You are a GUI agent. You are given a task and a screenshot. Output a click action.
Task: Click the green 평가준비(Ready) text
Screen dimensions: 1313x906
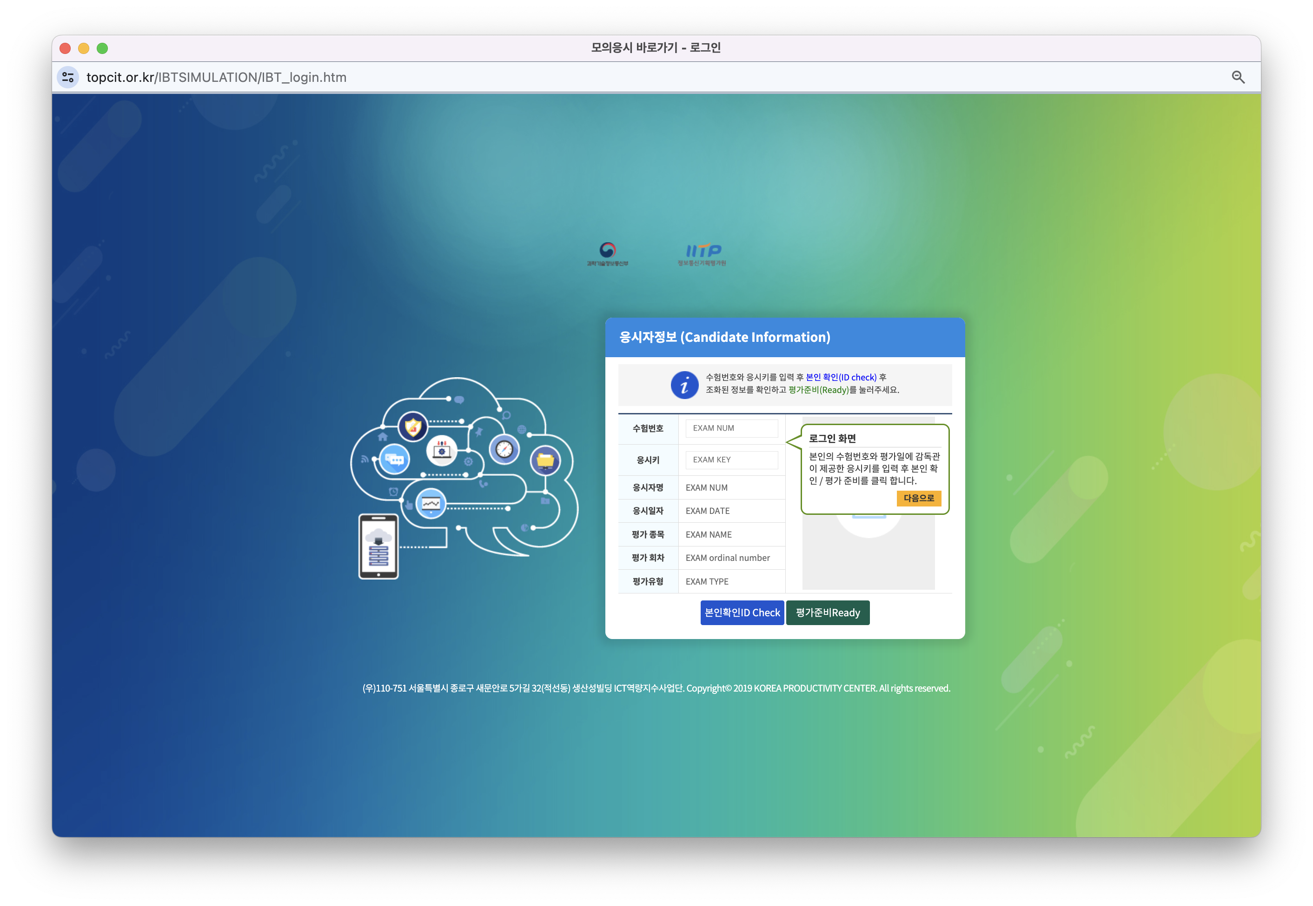pos(818,390)
